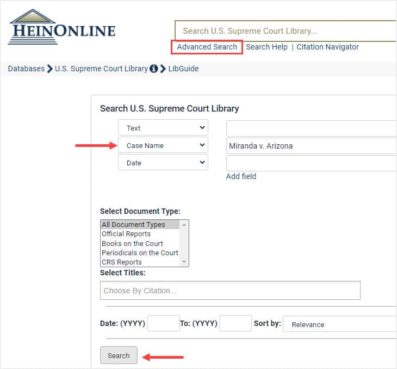
Task: Open the U.S. Supreme Court Library info icon
Action: [x=154, y=69]
